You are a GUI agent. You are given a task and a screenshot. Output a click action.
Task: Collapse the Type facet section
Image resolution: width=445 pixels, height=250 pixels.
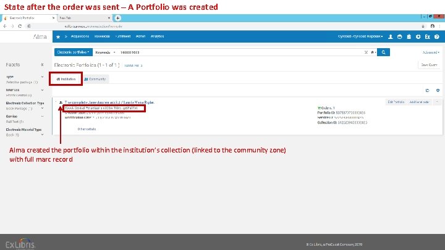pyautogui.click(x=42, y=77)
